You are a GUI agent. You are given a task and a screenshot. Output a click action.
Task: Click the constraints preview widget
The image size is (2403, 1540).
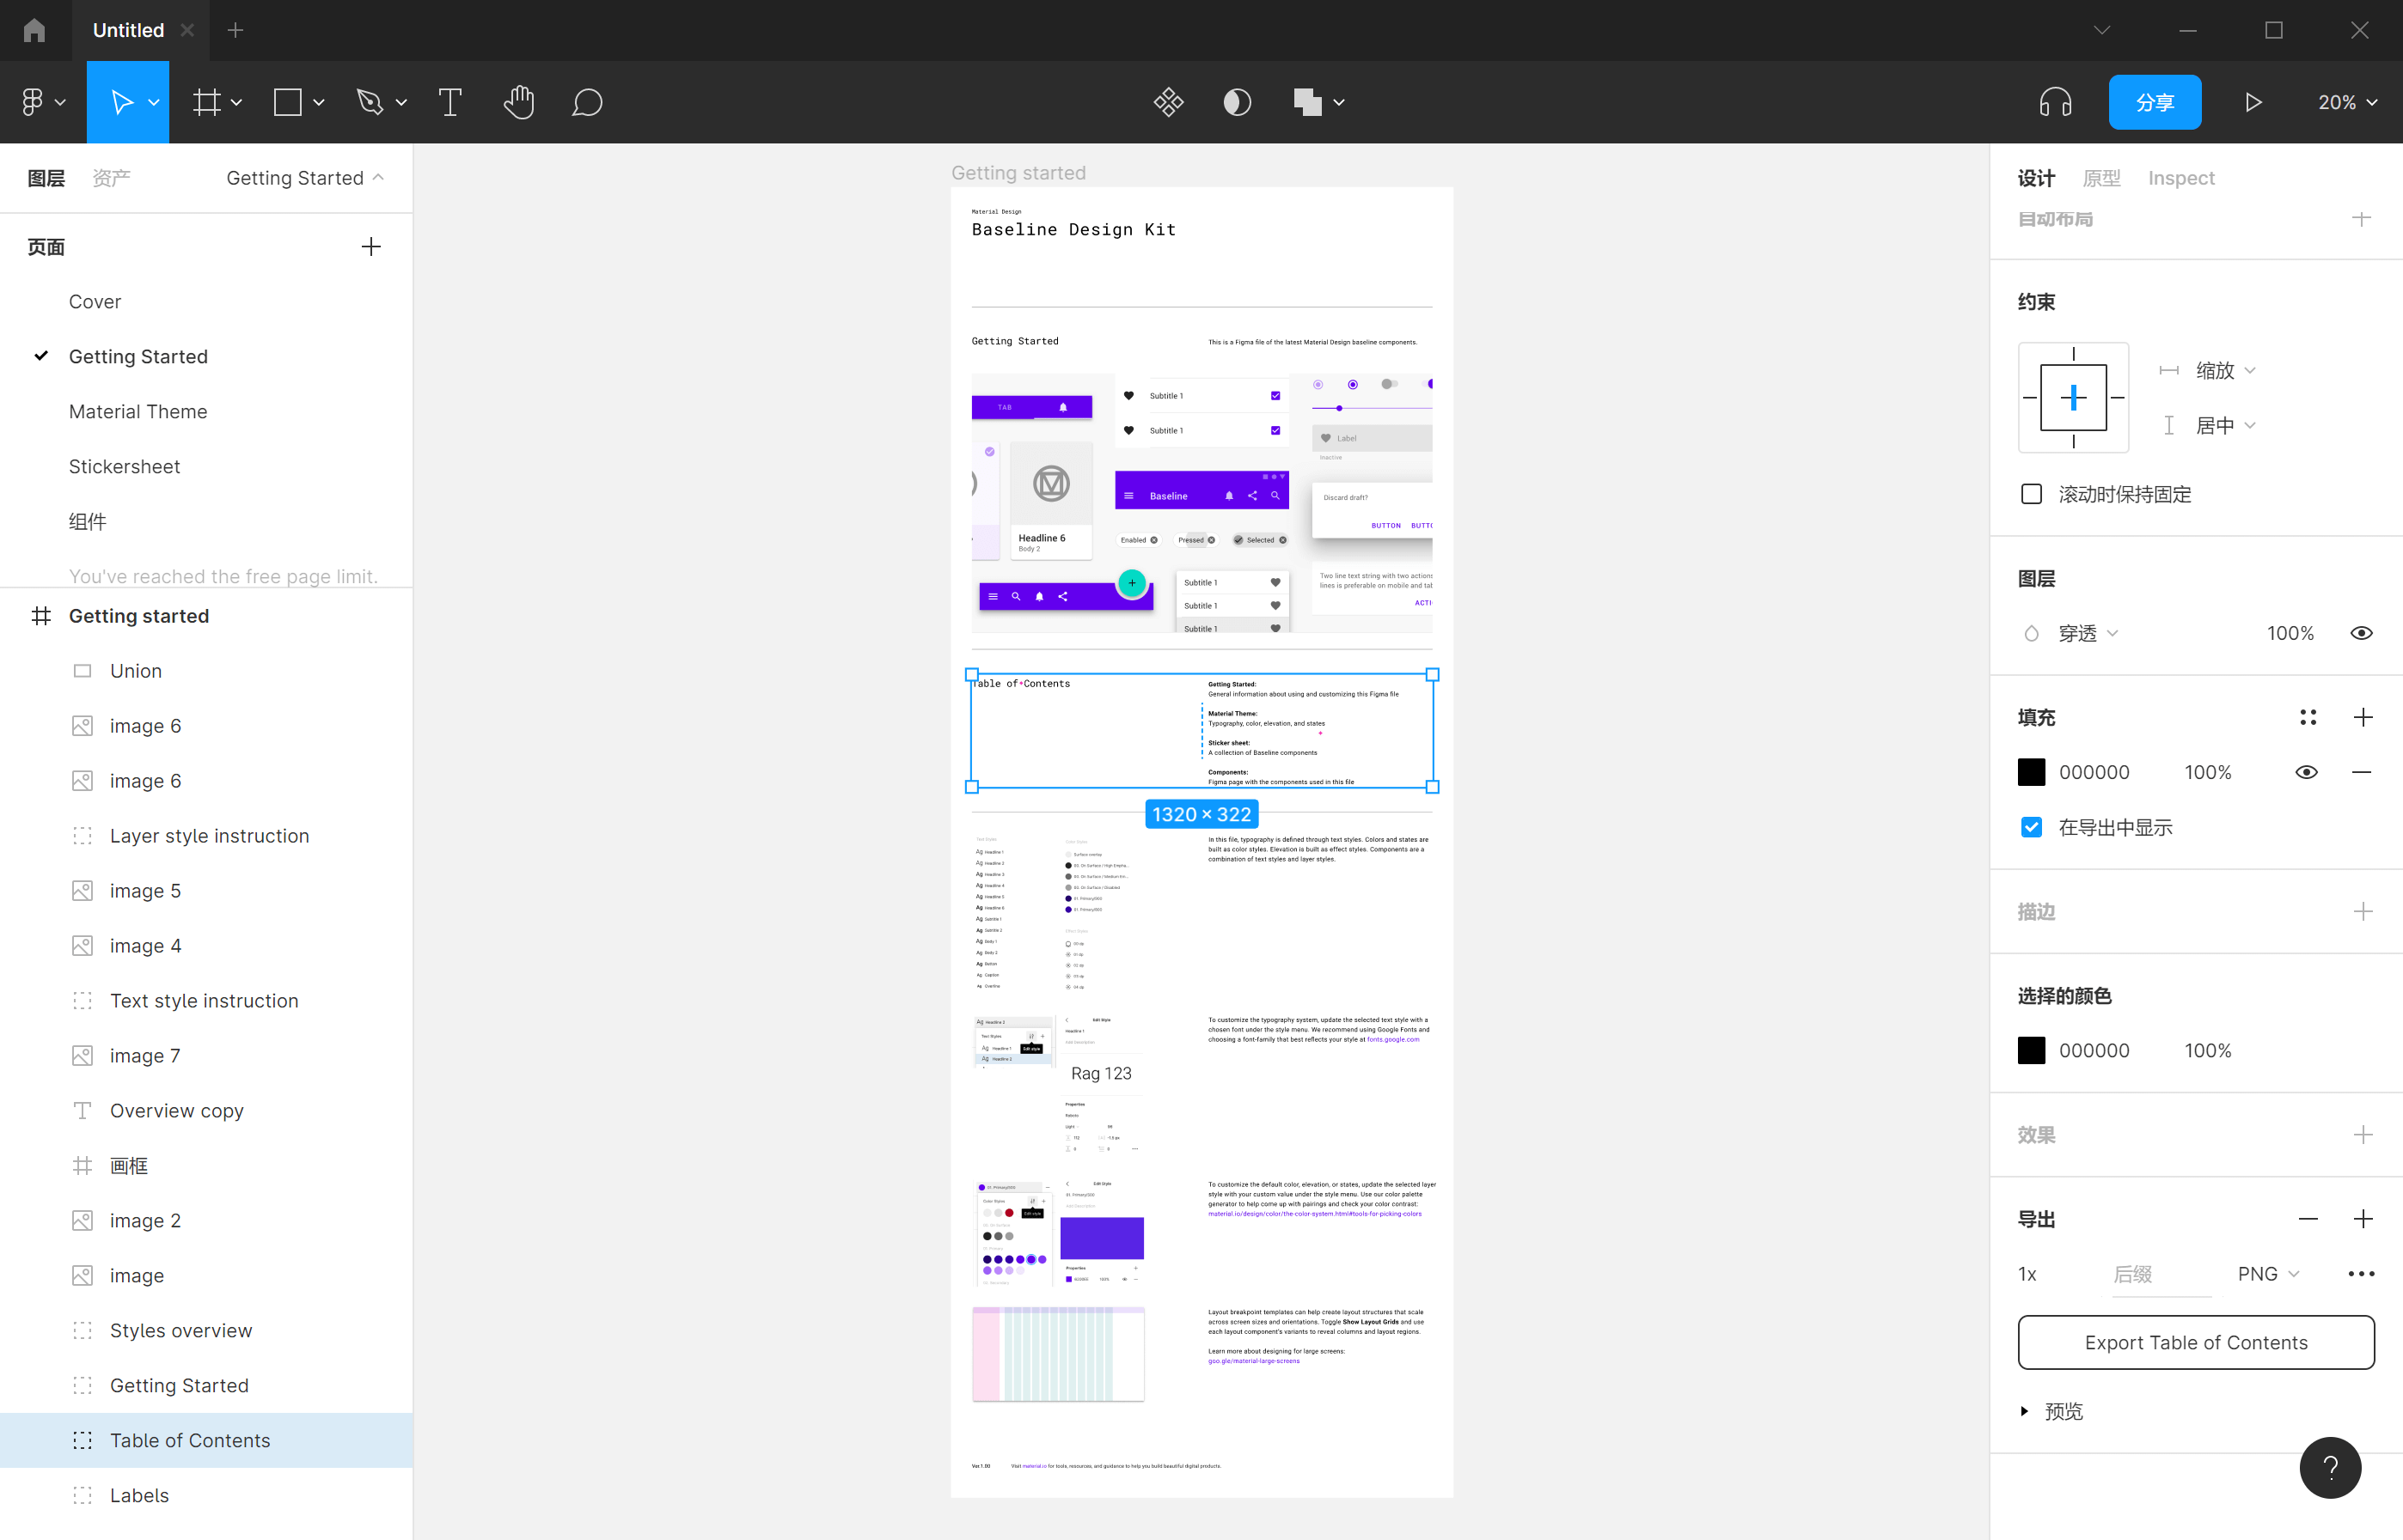[x=2073, y=397]
